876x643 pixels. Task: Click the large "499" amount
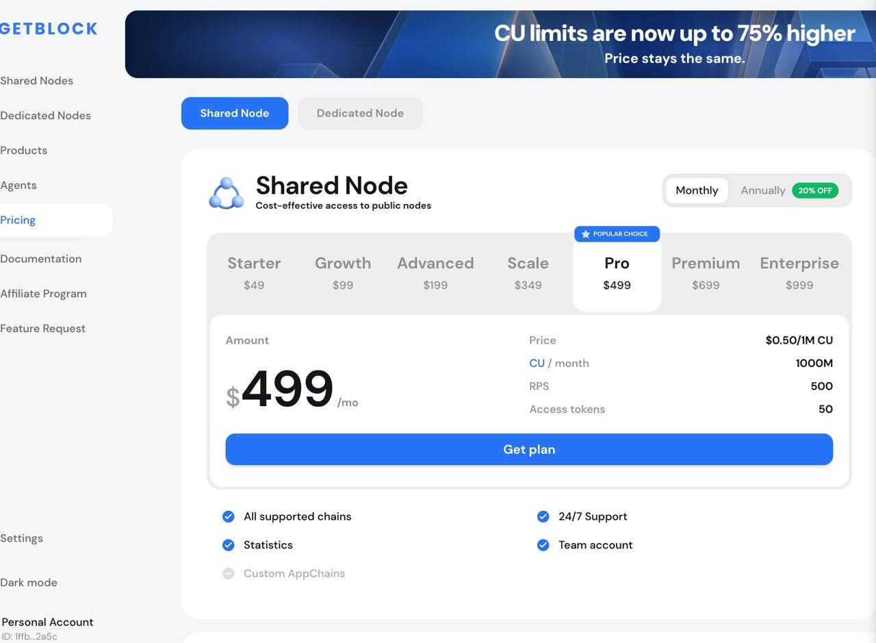(x=287, y=389)
